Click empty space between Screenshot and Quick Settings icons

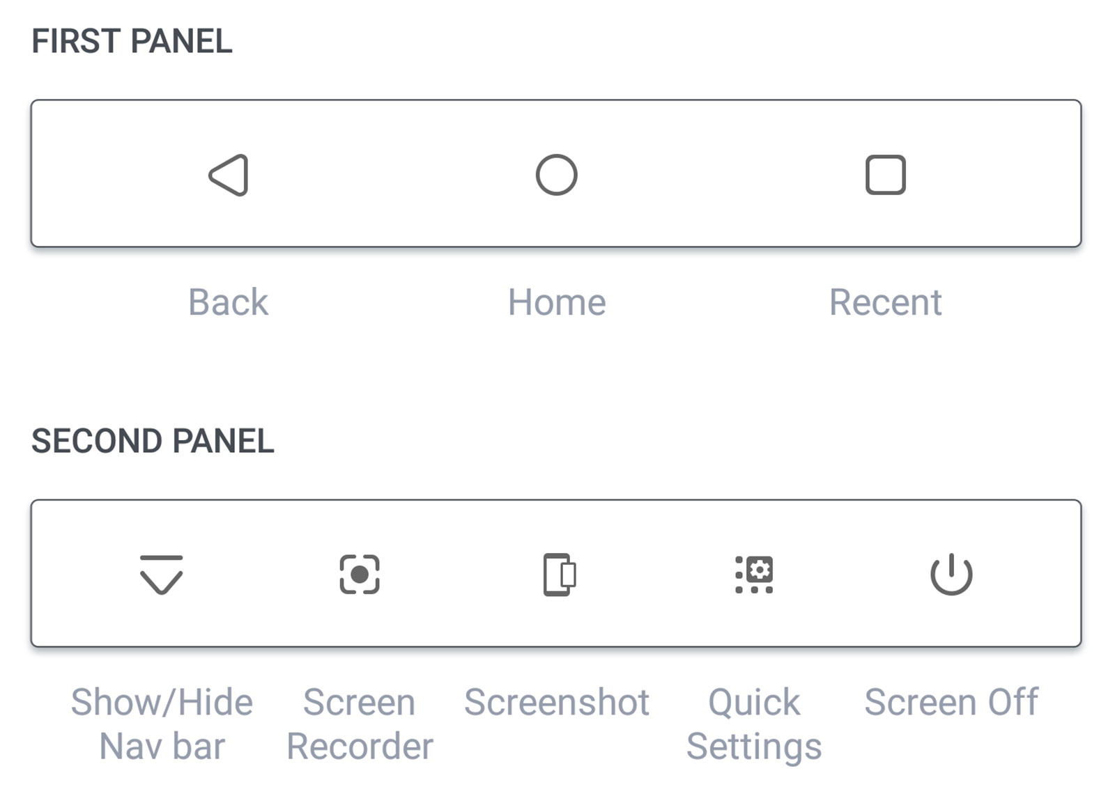point(656,575)
